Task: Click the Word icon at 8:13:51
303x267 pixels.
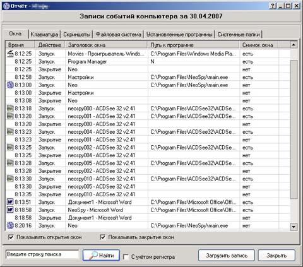Action: (10, 202)
